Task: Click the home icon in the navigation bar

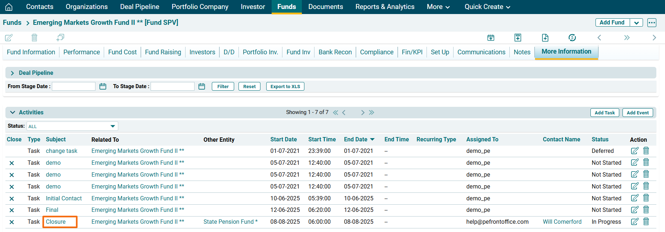Action: [x=9, y=7]
